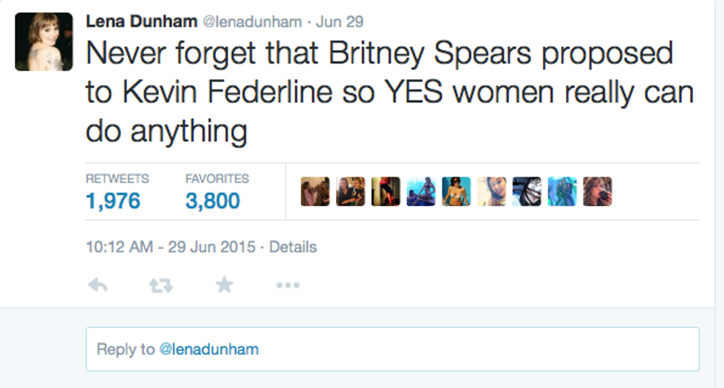View the 1,976 retweets list
The image size is (724, 388).
(113, 200)
